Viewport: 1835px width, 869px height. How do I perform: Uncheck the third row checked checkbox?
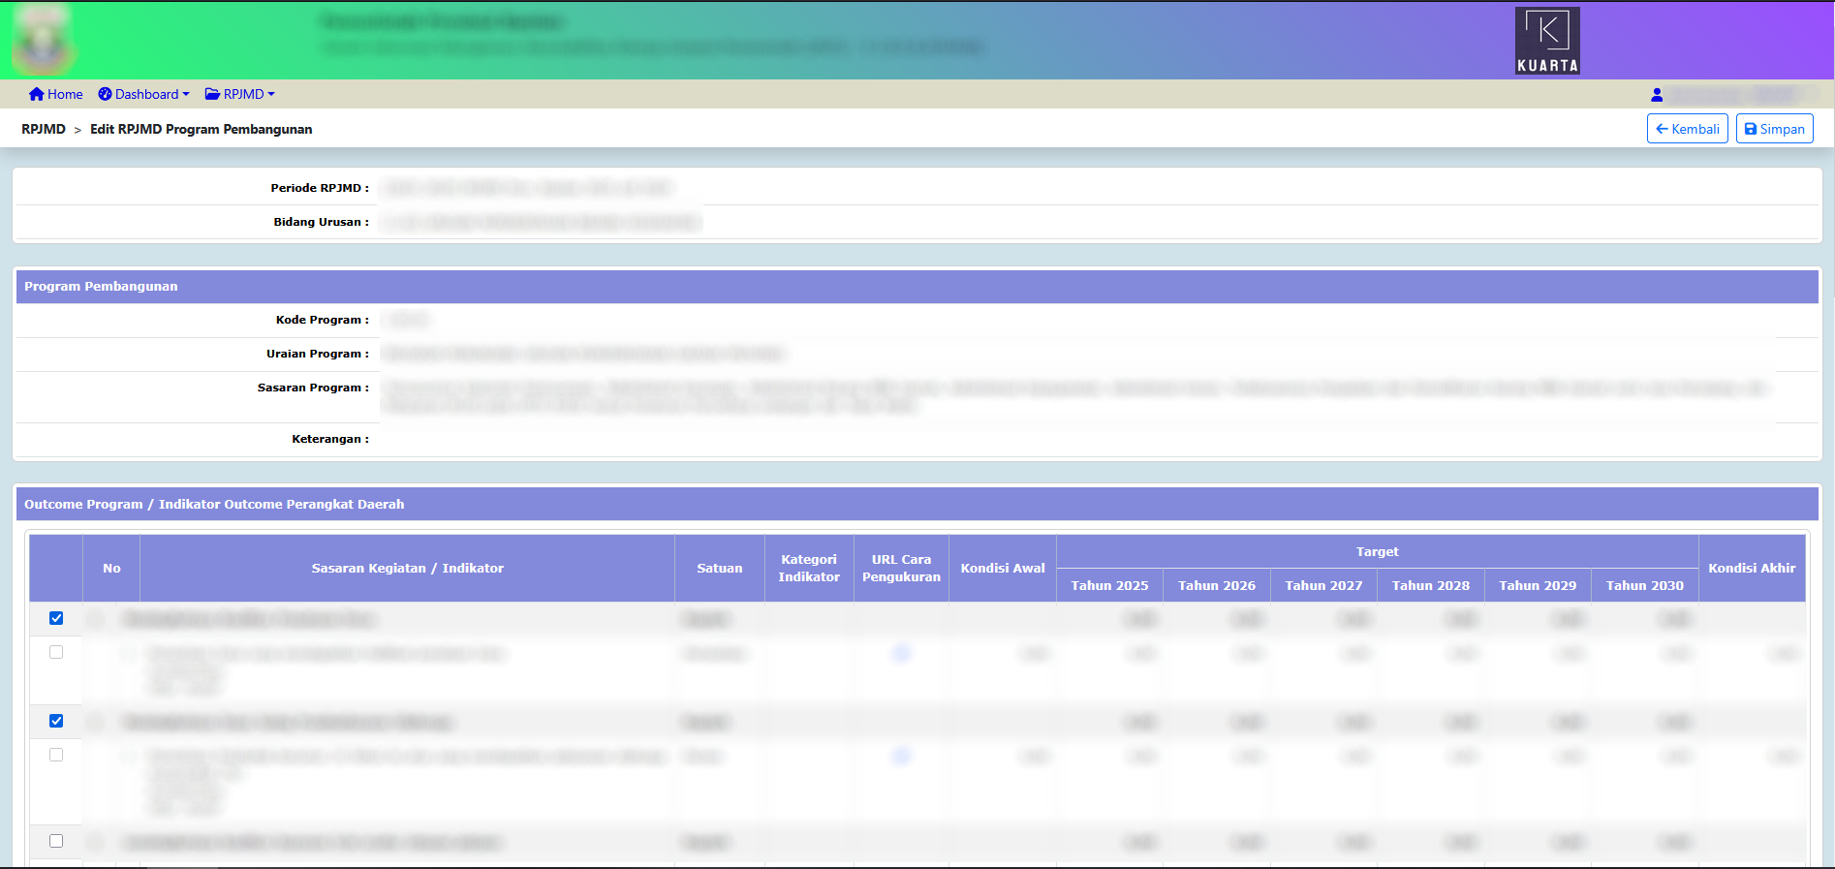click(56, 721)
